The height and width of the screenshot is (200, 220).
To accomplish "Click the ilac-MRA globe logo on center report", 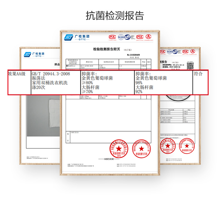I will [121, 37].
